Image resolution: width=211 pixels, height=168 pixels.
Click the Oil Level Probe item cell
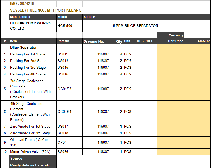33,142
